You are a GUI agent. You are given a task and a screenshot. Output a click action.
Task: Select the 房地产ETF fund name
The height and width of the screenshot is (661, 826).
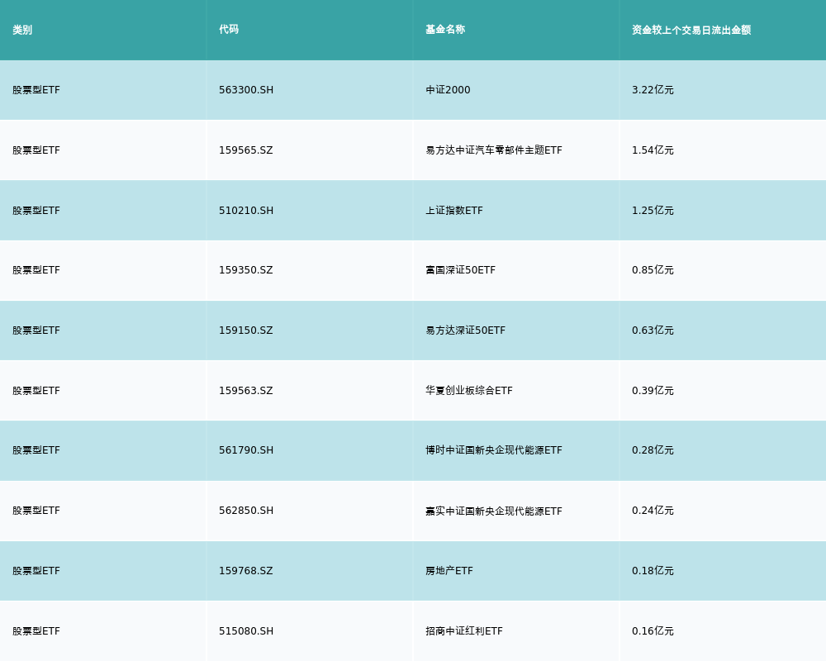449,571
